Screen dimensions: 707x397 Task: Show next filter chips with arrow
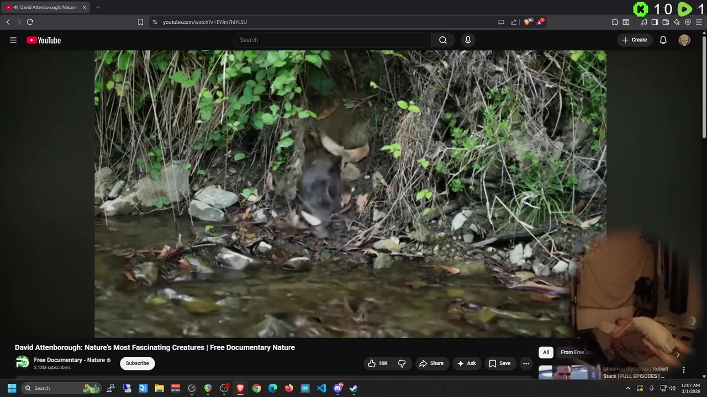678,354
